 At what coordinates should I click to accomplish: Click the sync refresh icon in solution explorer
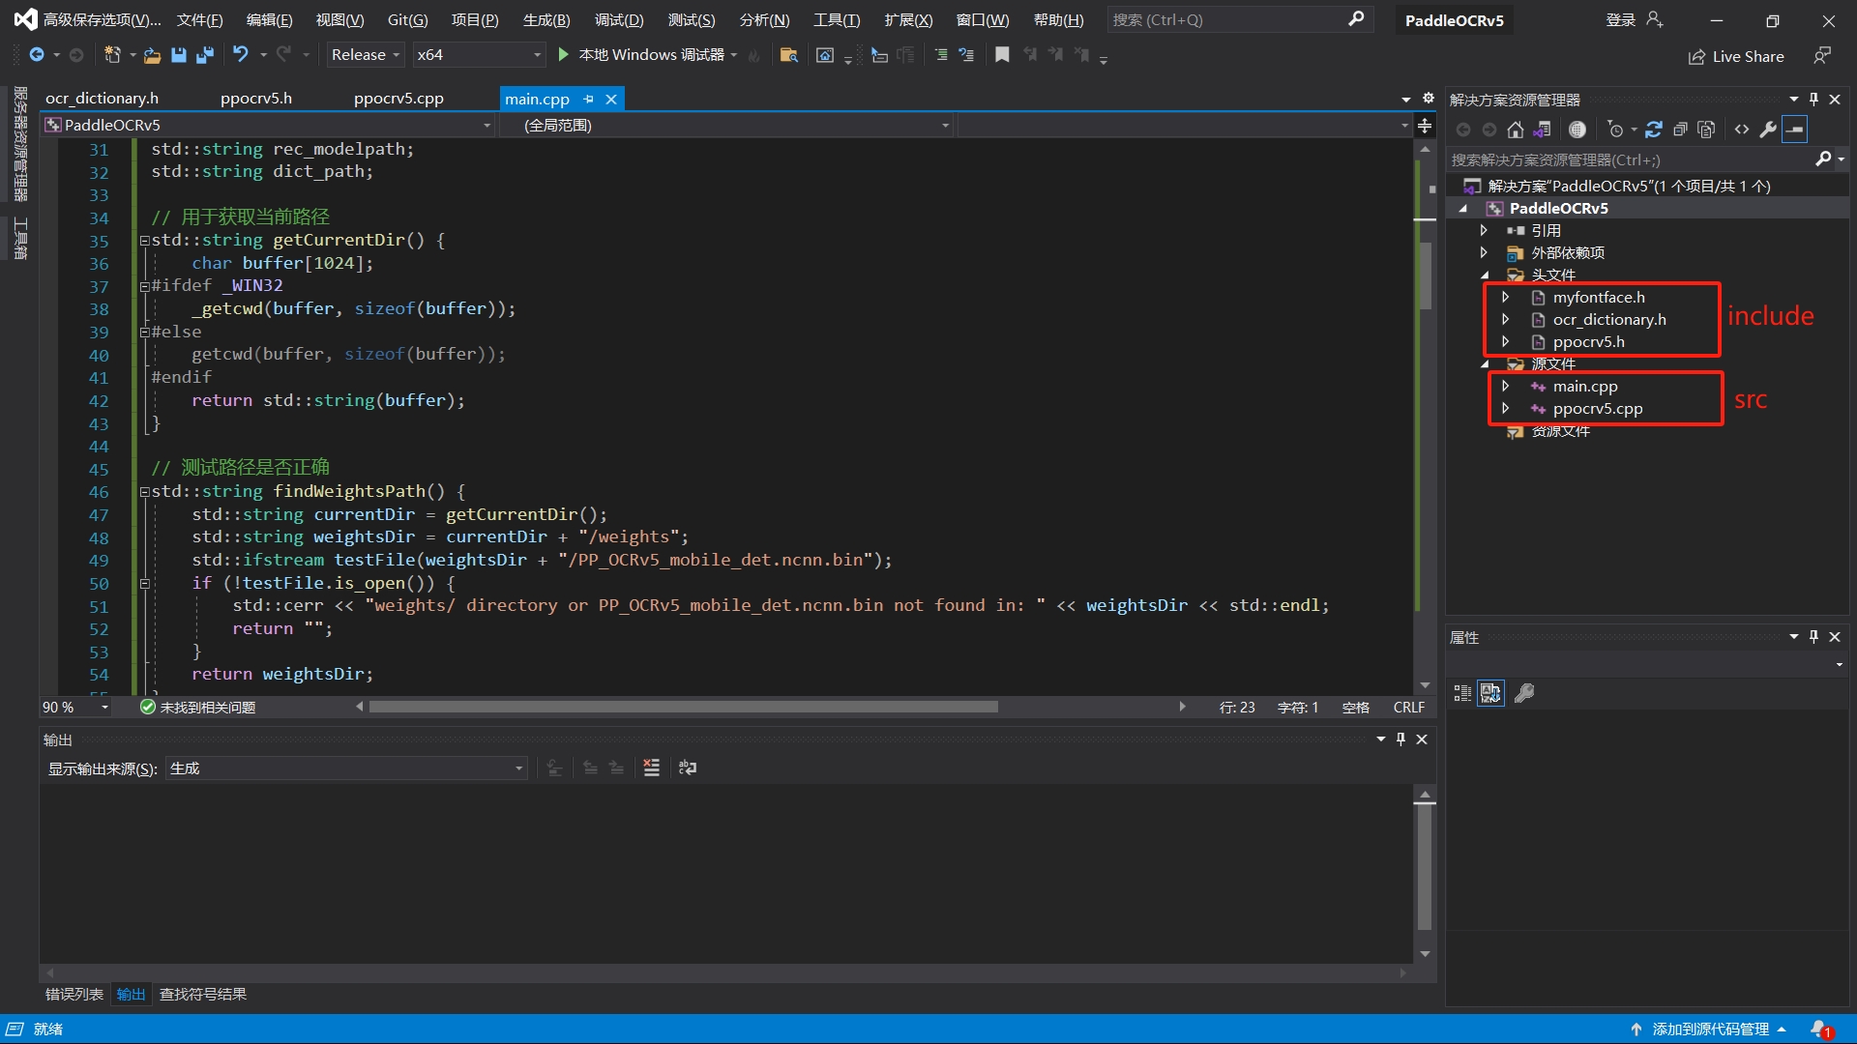[x=1654, y=130]
